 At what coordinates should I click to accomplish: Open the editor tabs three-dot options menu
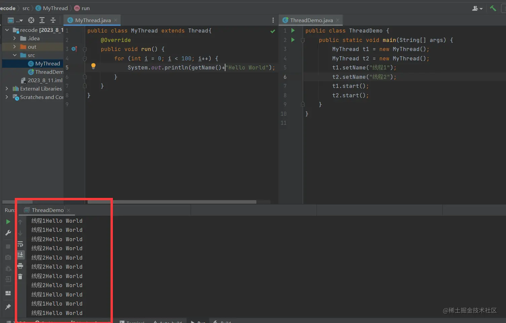(x=273, y=20)
